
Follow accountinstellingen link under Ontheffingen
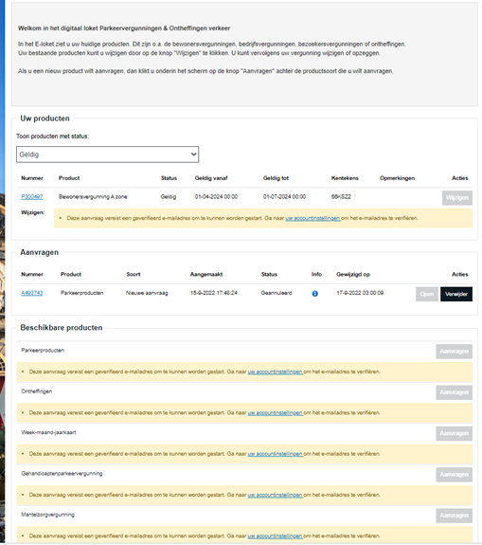tap(275, 413)
